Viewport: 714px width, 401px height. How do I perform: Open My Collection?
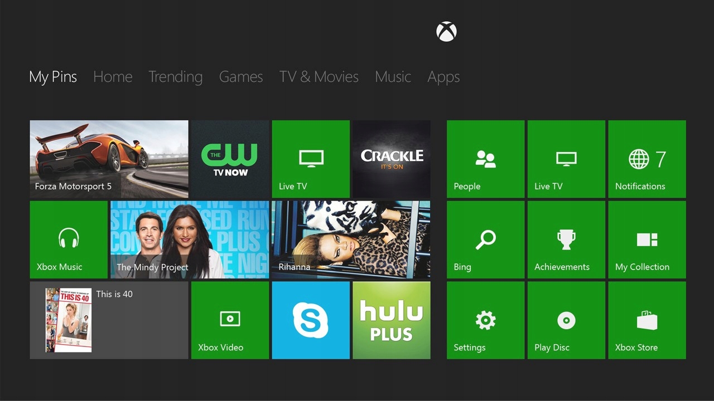coord(647,239)
